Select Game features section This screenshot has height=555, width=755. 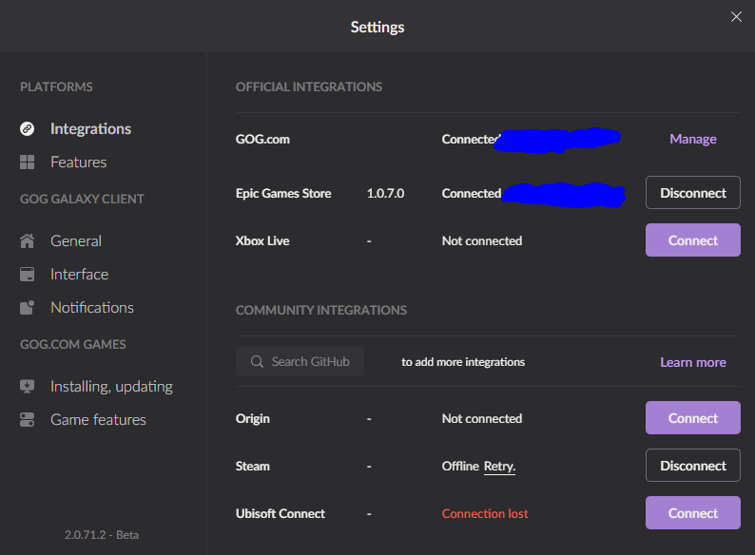coord(98,420)
